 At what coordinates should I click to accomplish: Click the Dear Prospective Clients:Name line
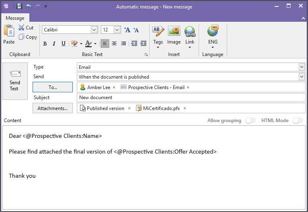tap(55, 136)
